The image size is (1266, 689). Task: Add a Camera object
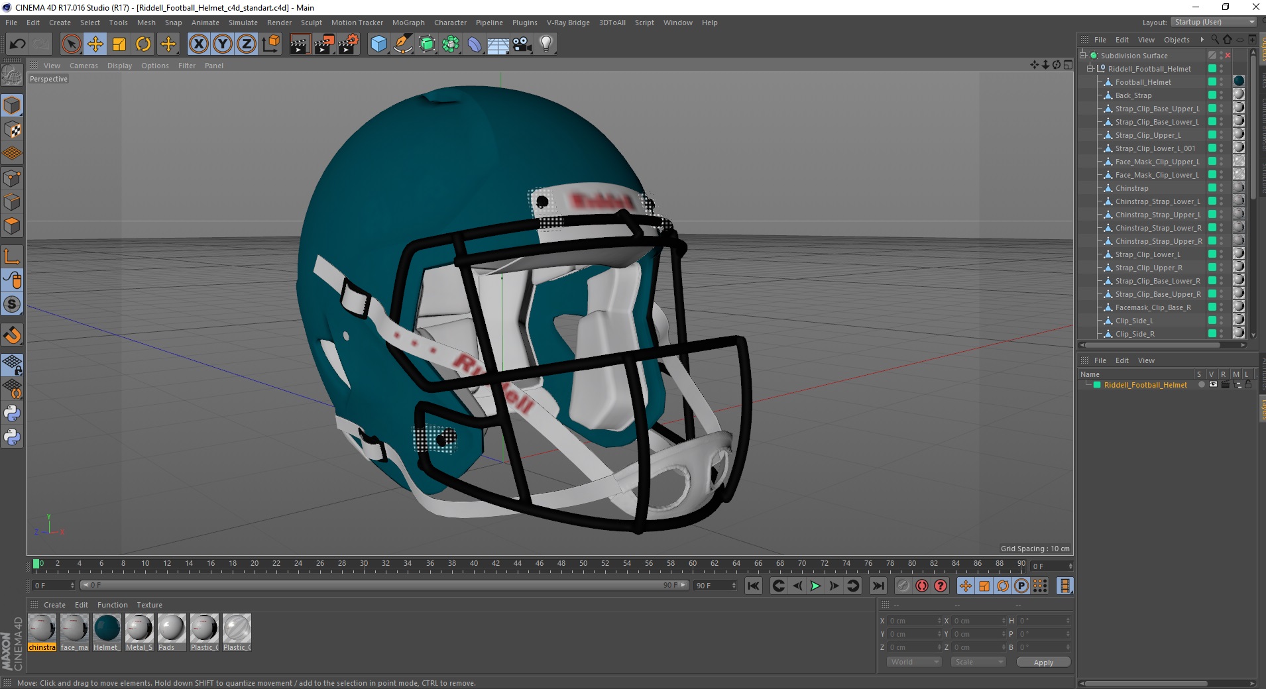[522, 44]
